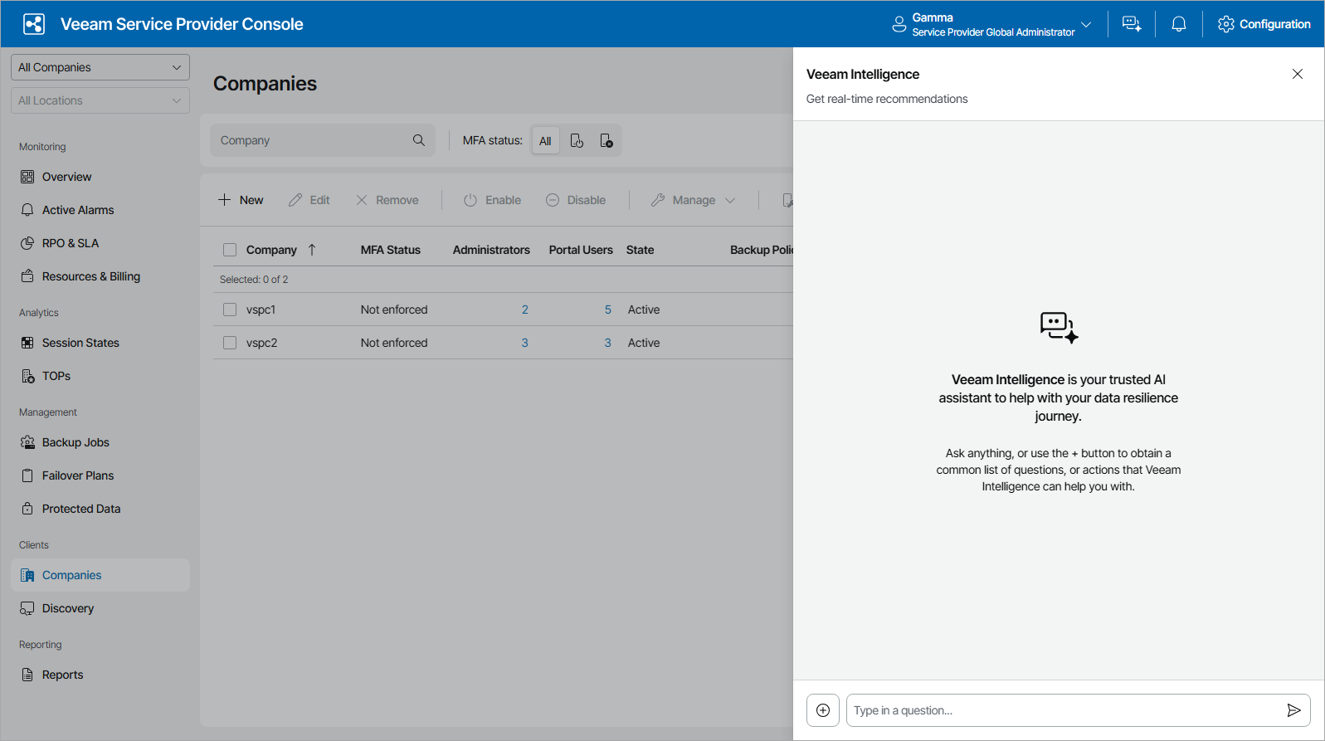Image resolution: width=1325 pixels, height=741 pixels.
Task: Click the send arrow in chat box
Action: [1293, 710]
